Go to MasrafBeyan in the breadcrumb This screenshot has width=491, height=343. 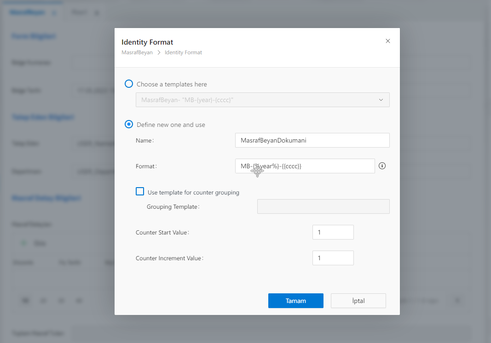click(137, 53)
